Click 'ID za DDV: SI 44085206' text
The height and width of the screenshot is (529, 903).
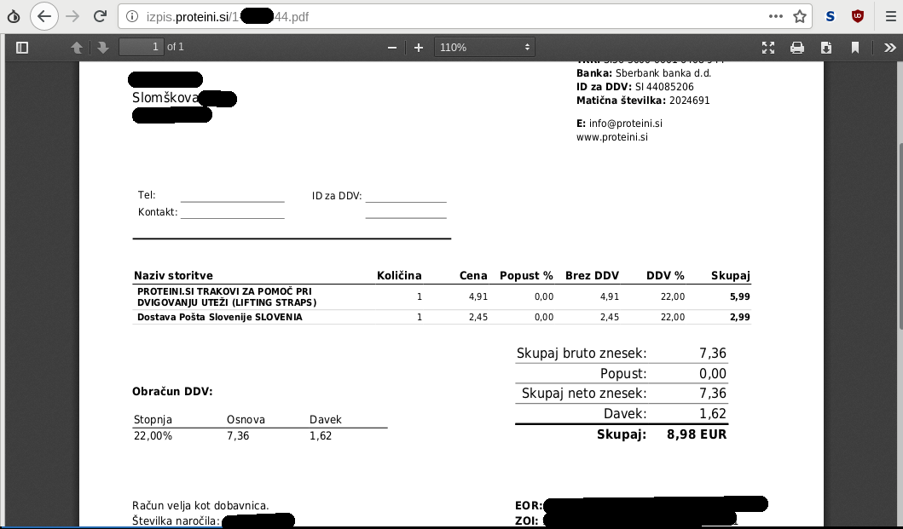click(x=635, y=87)
